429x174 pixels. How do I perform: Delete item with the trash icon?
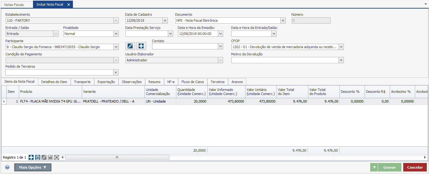click(x=37, y=157)
